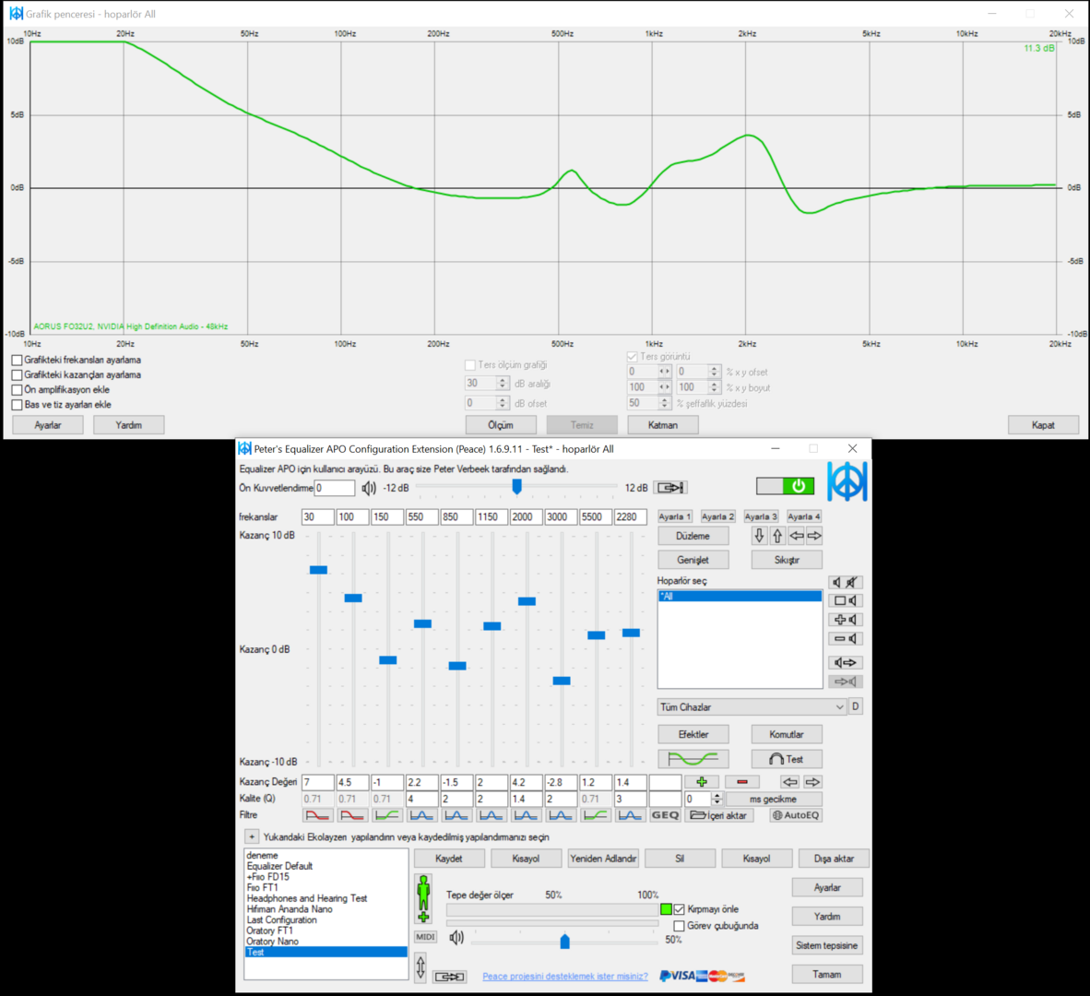Viewport: 1090px width, 996px height.
Task: Click the remove speaker minus icon
Action: pyautogui.click(x=845, y=638)
